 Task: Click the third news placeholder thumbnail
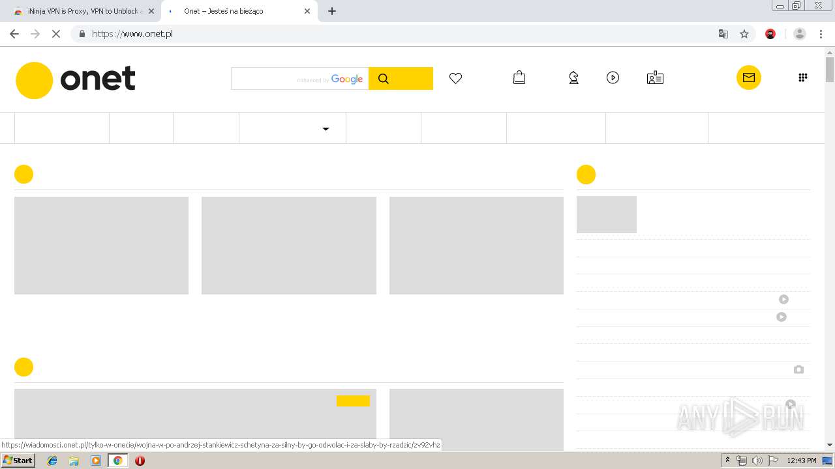click(476, 246)
